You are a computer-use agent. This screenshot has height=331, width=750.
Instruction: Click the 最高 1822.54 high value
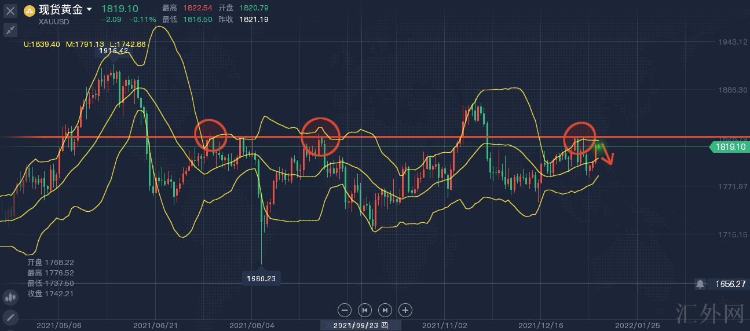187,8
